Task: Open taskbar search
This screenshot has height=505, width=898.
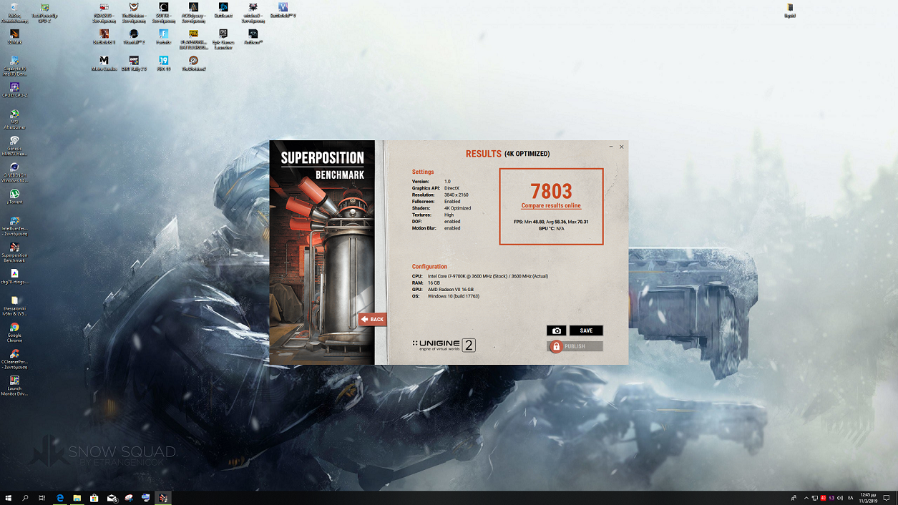Action: pyautogui.click(x=26, y=498)
